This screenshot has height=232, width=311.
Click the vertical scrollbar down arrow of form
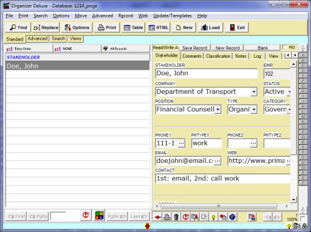294,200
